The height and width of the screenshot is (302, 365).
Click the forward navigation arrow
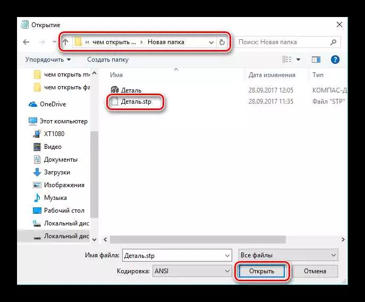pos(41,42)
